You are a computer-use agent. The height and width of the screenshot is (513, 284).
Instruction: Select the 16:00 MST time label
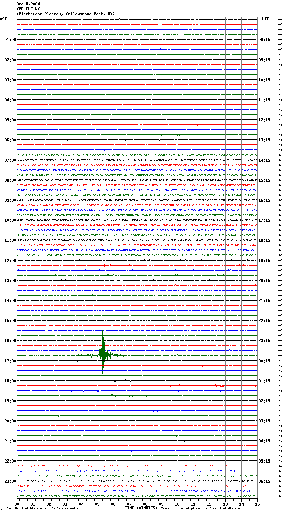pyautogui.click(x=10, y=341)
